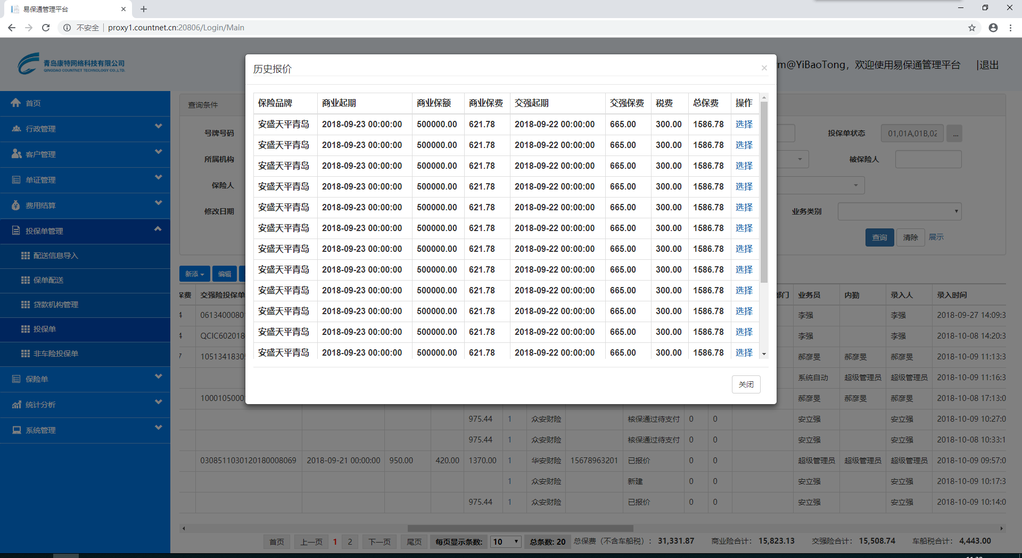
Task: Click the 被保险人 input field
Action: tap(928, 159)
